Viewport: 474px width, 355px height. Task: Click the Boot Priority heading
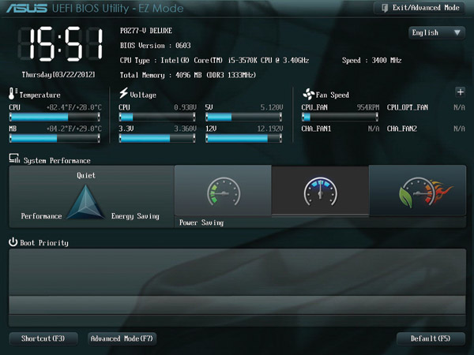click(44, 243)
